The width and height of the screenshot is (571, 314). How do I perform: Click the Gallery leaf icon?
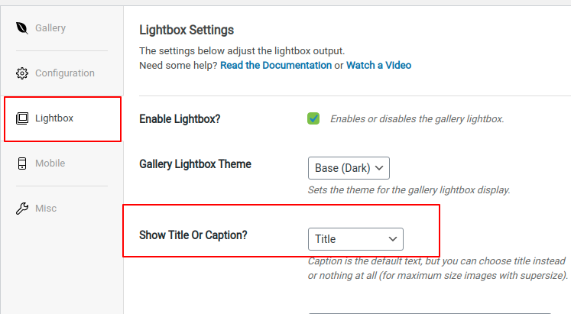(22, 28)
